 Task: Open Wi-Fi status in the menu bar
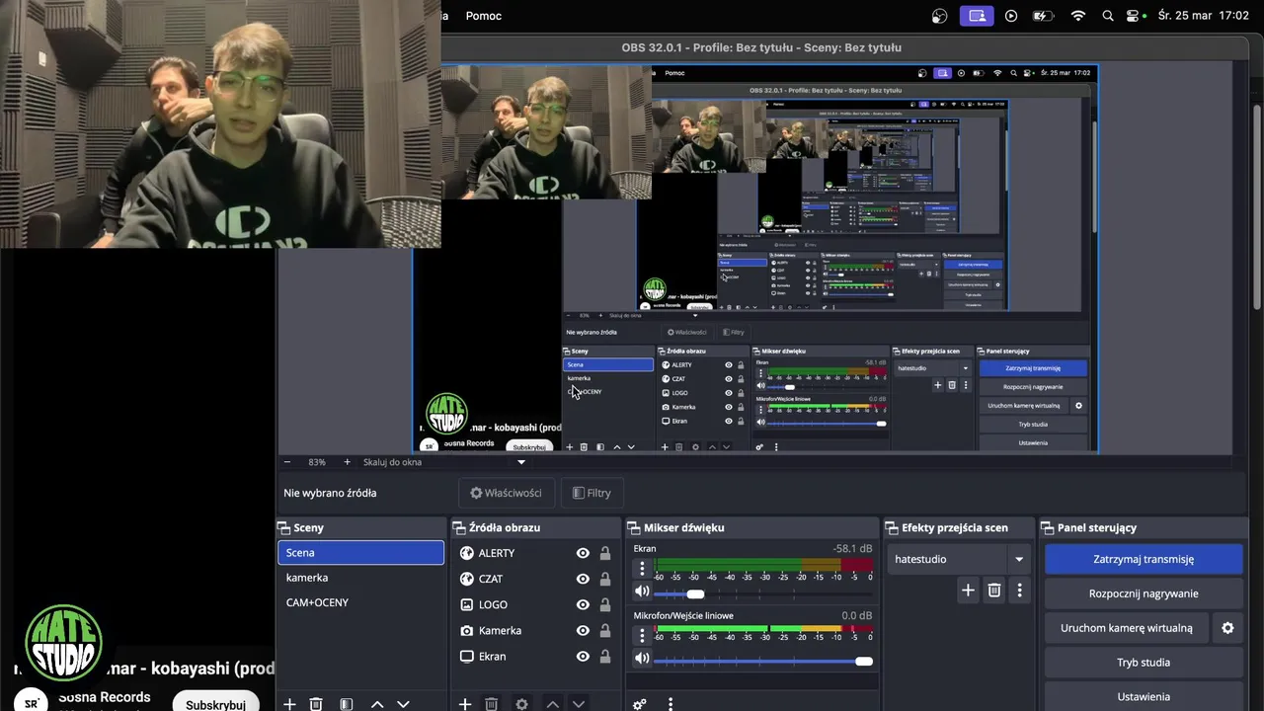click(x=1078, y=16)
